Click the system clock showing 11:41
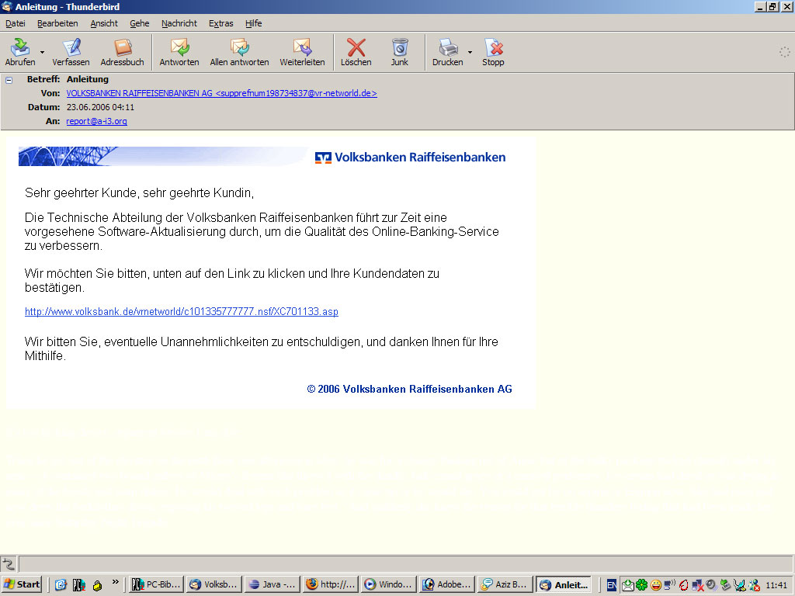 point(776,585)
